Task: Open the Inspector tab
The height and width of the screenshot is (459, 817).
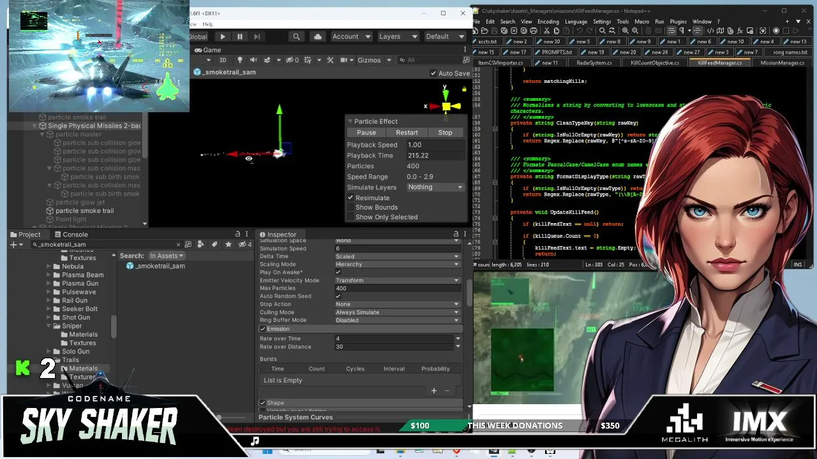Action: pyautogui.click(x=278, y=235)
